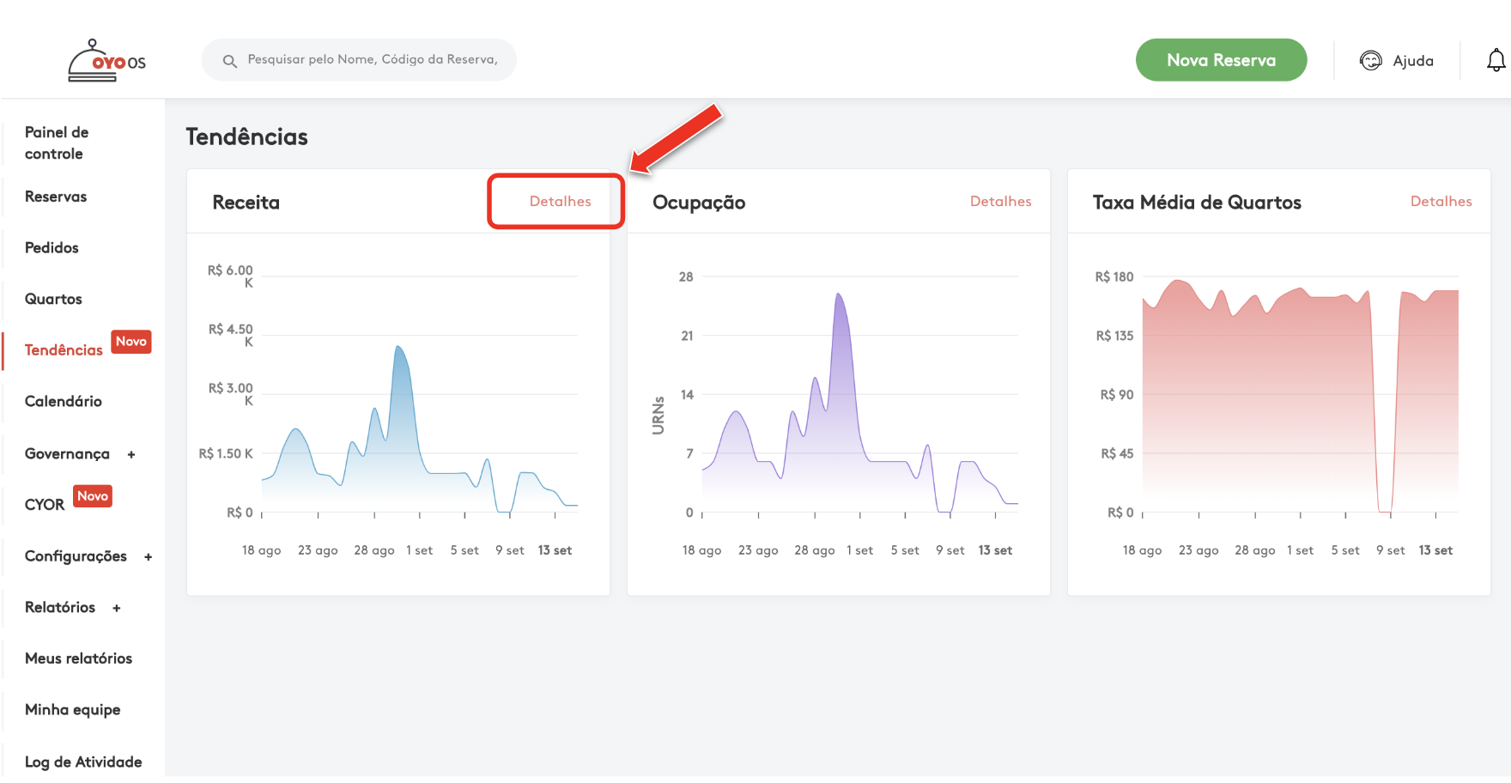Click the R$ 180 axis label
The image size is (1511, 783).
1114,276
